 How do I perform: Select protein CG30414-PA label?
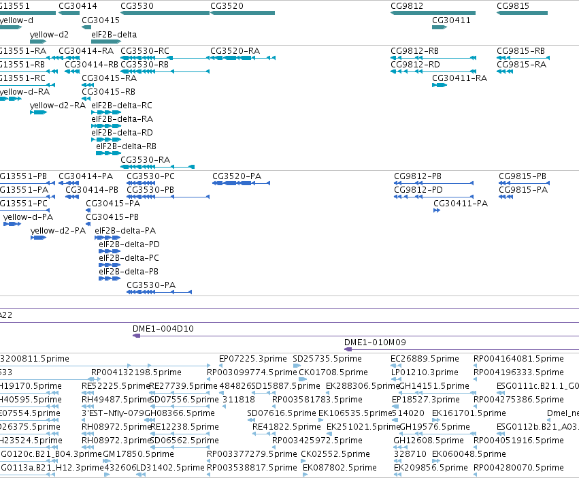[86, 177]
